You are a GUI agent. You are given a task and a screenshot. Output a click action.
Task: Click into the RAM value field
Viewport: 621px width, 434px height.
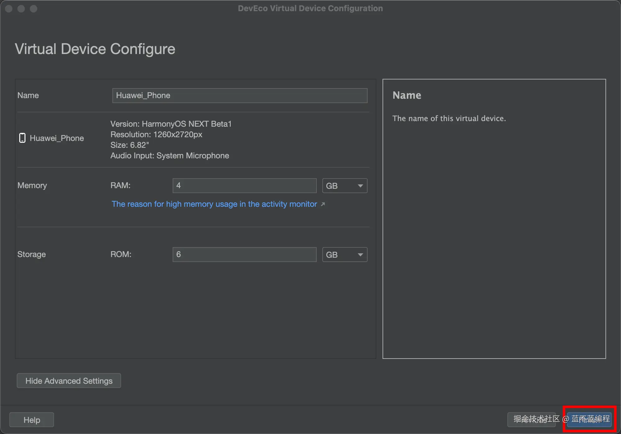click(244, 186)
